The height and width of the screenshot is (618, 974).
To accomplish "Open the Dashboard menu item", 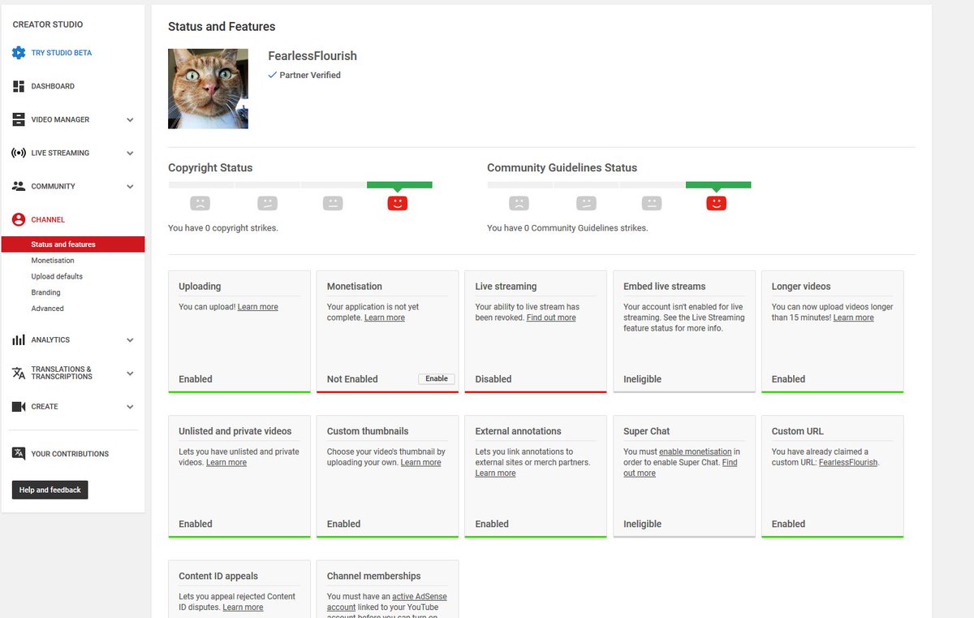I will click(x=53, y=86).
